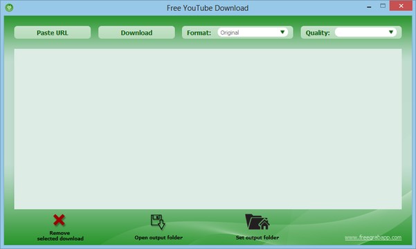The height and width of the screenshot is (249, 416).
Task: Visit the www.freegrabapp.com link
Action: pyautogui.click(x=373, y=237)
